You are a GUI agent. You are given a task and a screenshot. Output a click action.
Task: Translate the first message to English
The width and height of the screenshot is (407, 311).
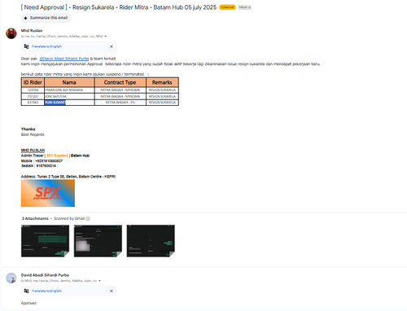point(46,46)
